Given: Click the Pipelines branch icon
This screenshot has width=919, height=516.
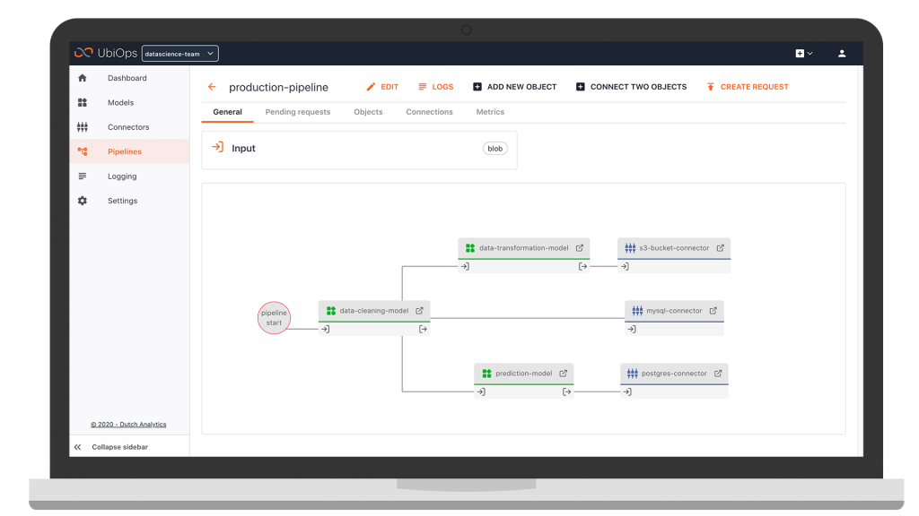Looking at the screenshot, I should (82, 151).
